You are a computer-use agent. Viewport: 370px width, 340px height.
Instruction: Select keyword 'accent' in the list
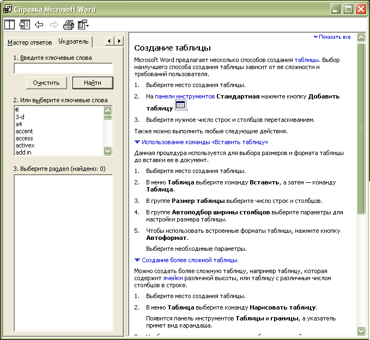59,131
